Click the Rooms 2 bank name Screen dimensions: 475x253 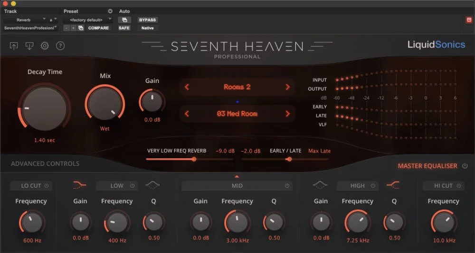237,87
